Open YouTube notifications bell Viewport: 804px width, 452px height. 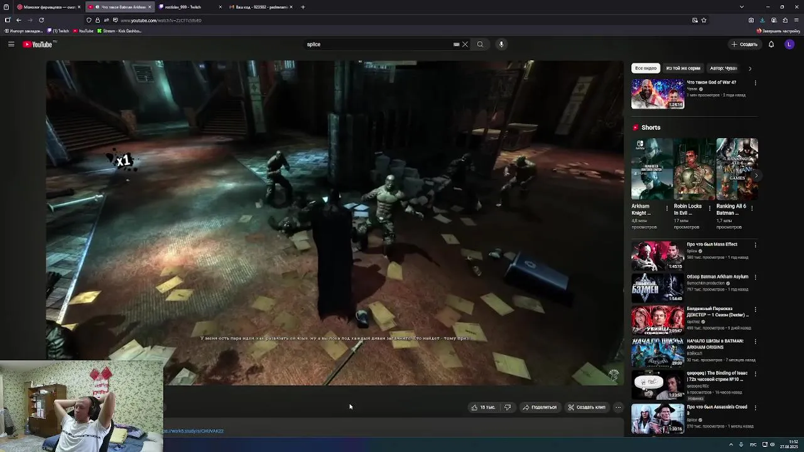771,44
